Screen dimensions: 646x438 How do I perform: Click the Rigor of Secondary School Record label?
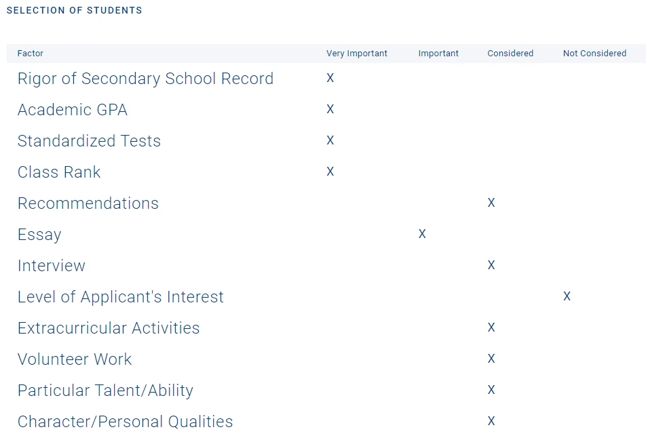click(x=145, y=79)
